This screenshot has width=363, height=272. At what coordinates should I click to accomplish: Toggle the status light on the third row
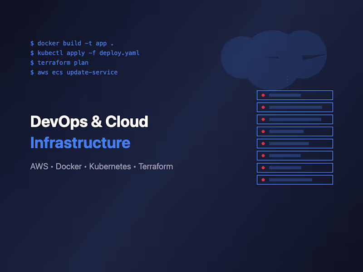click(x=264, y=119)
